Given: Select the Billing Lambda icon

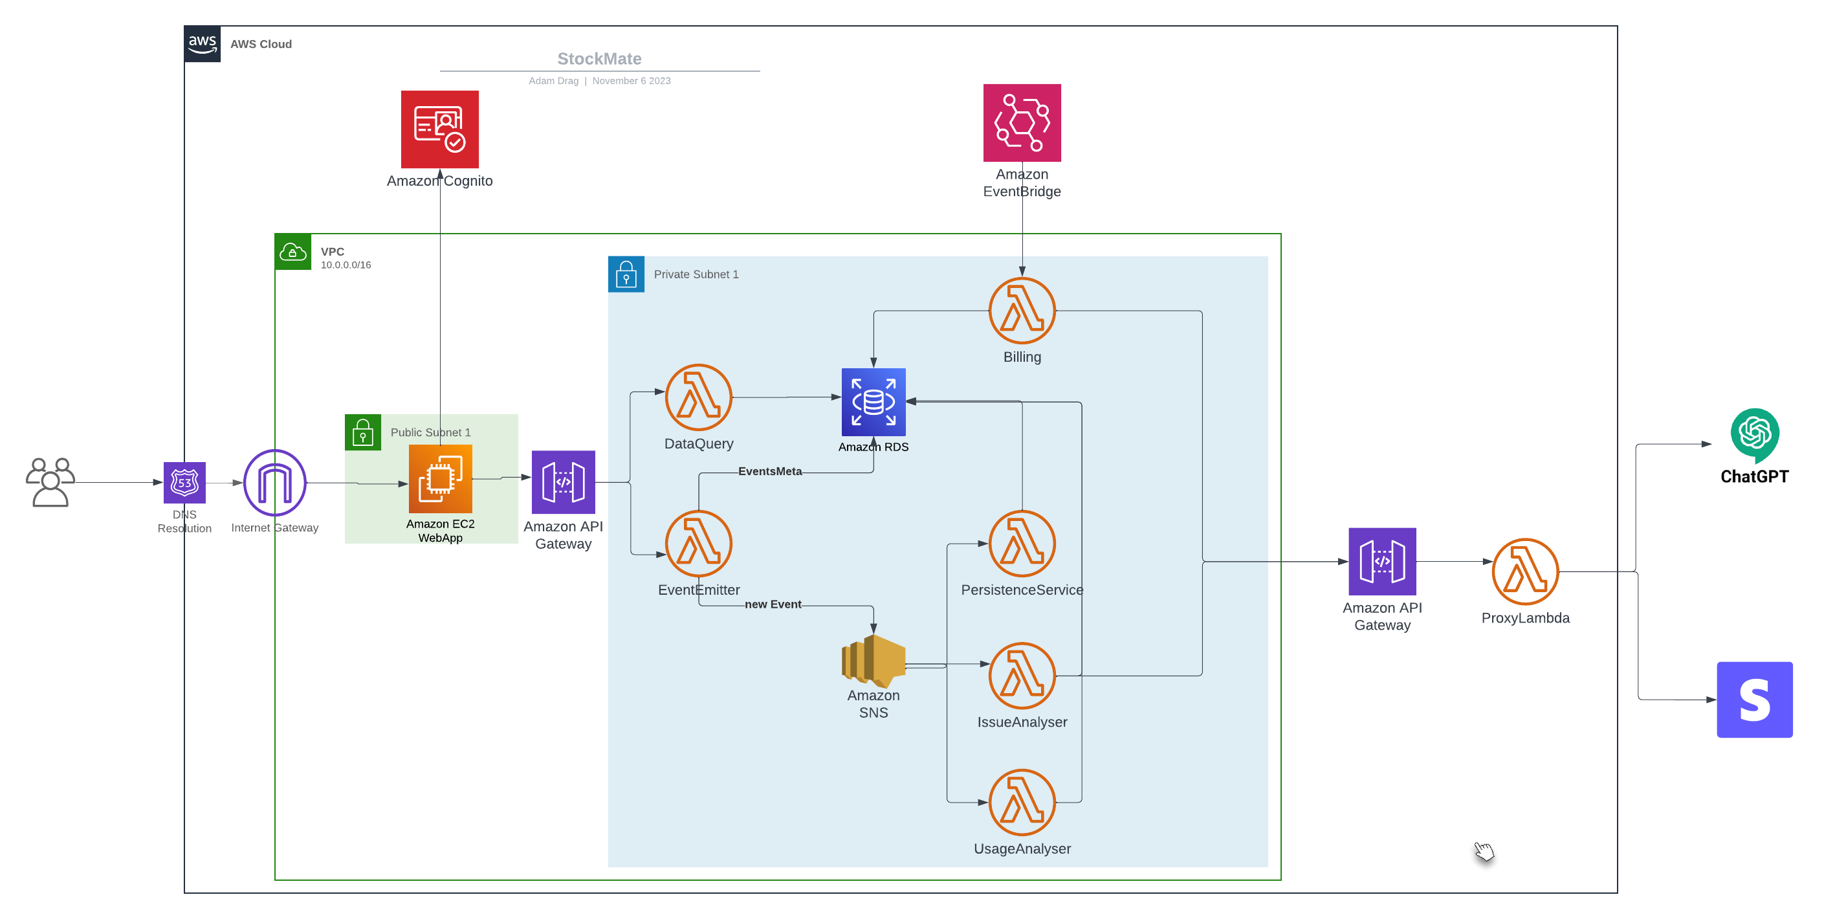Looking at the screenshot, I should (1022, 311).
